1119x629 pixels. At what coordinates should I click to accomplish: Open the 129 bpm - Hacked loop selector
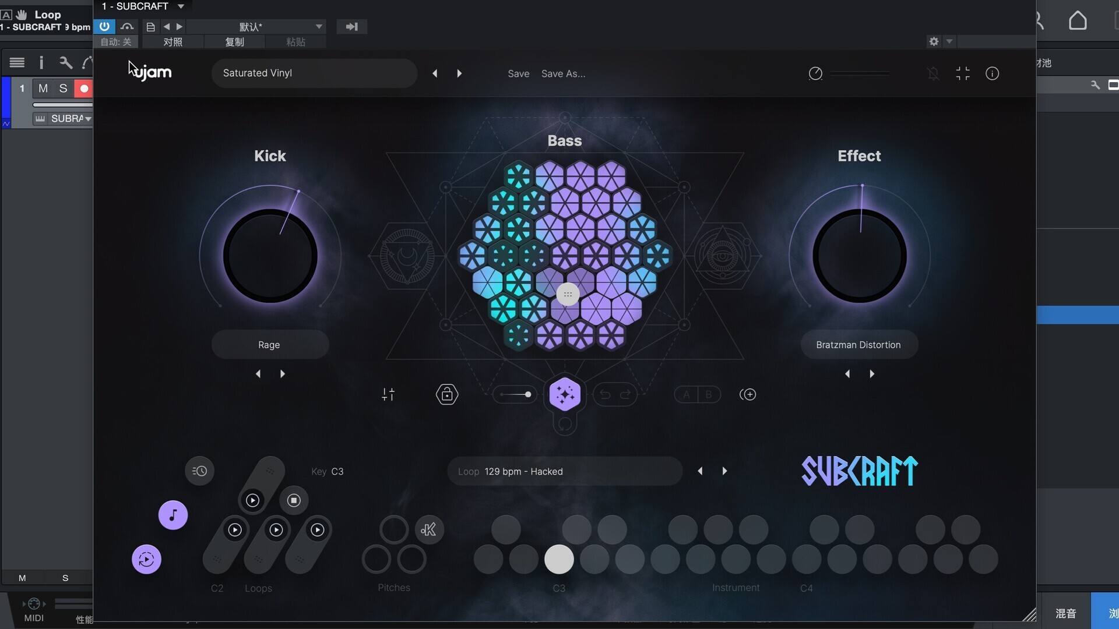tap(565, 471)
